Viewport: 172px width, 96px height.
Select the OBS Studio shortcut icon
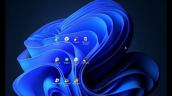(x=85, y=60)
